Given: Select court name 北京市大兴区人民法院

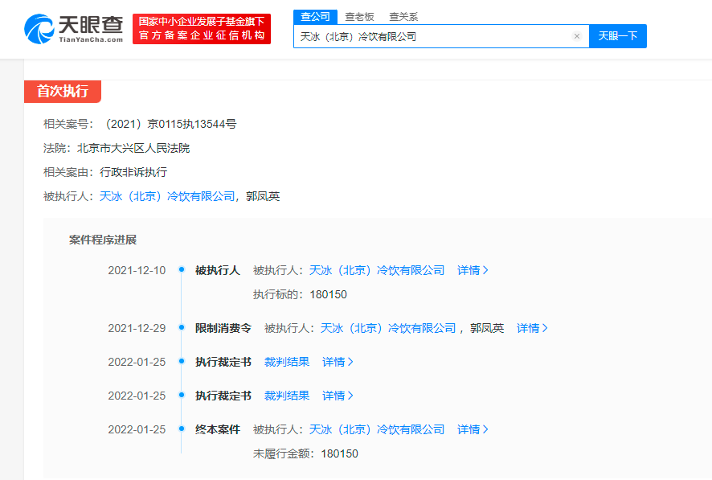Looking at the screenshot, I should pos(133,148).
